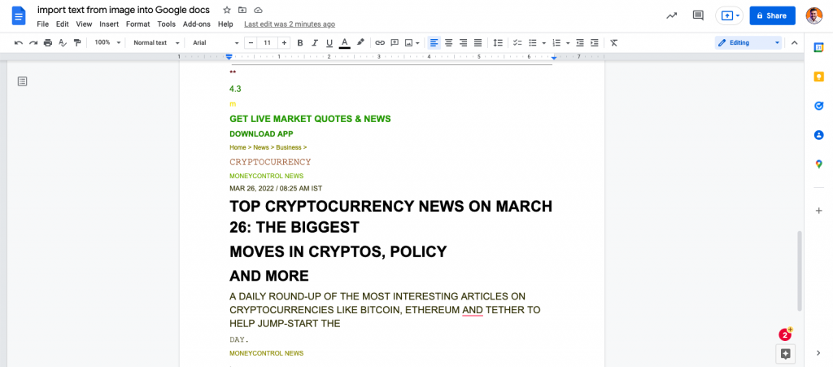Activate the paint format tool
The image size is (833, 367).
point(77,42)
